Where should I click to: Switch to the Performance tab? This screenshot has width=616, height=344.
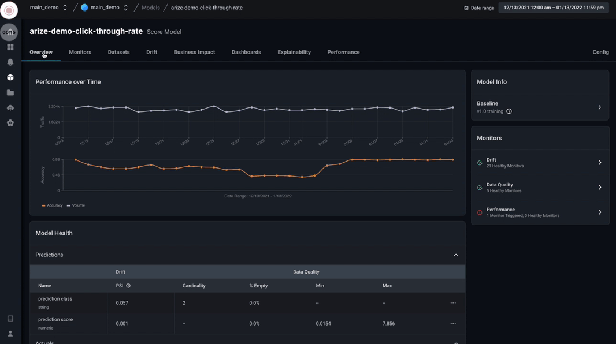343,52
